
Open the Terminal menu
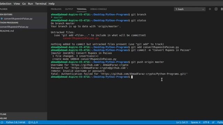pos(41,4)
